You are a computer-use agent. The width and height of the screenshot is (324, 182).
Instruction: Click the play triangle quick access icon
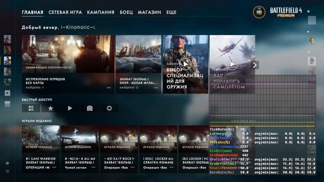pos(70,108)
